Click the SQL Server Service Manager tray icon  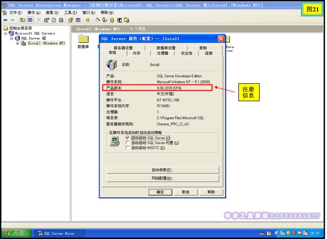pos(282,233)
